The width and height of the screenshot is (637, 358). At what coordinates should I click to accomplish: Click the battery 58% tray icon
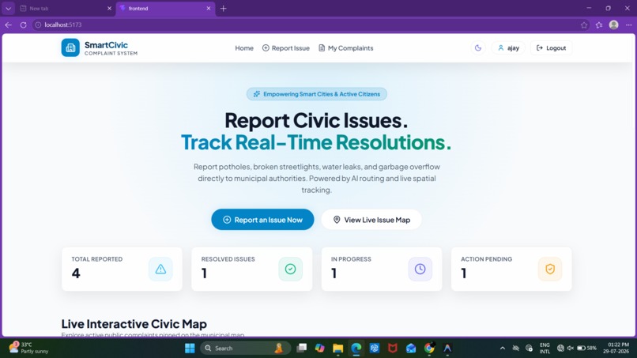586,349
